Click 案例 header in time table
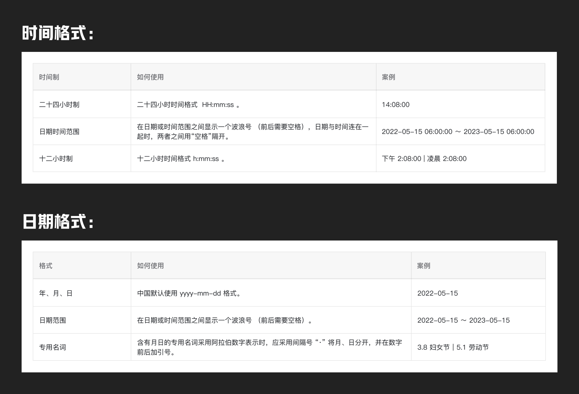Screen dimensions: 579x394 [388, 77]
